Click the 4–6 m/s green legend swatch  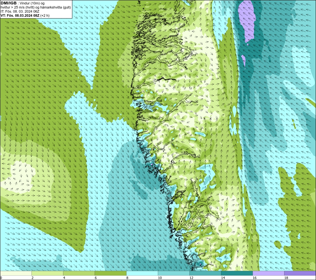point(79,273)
